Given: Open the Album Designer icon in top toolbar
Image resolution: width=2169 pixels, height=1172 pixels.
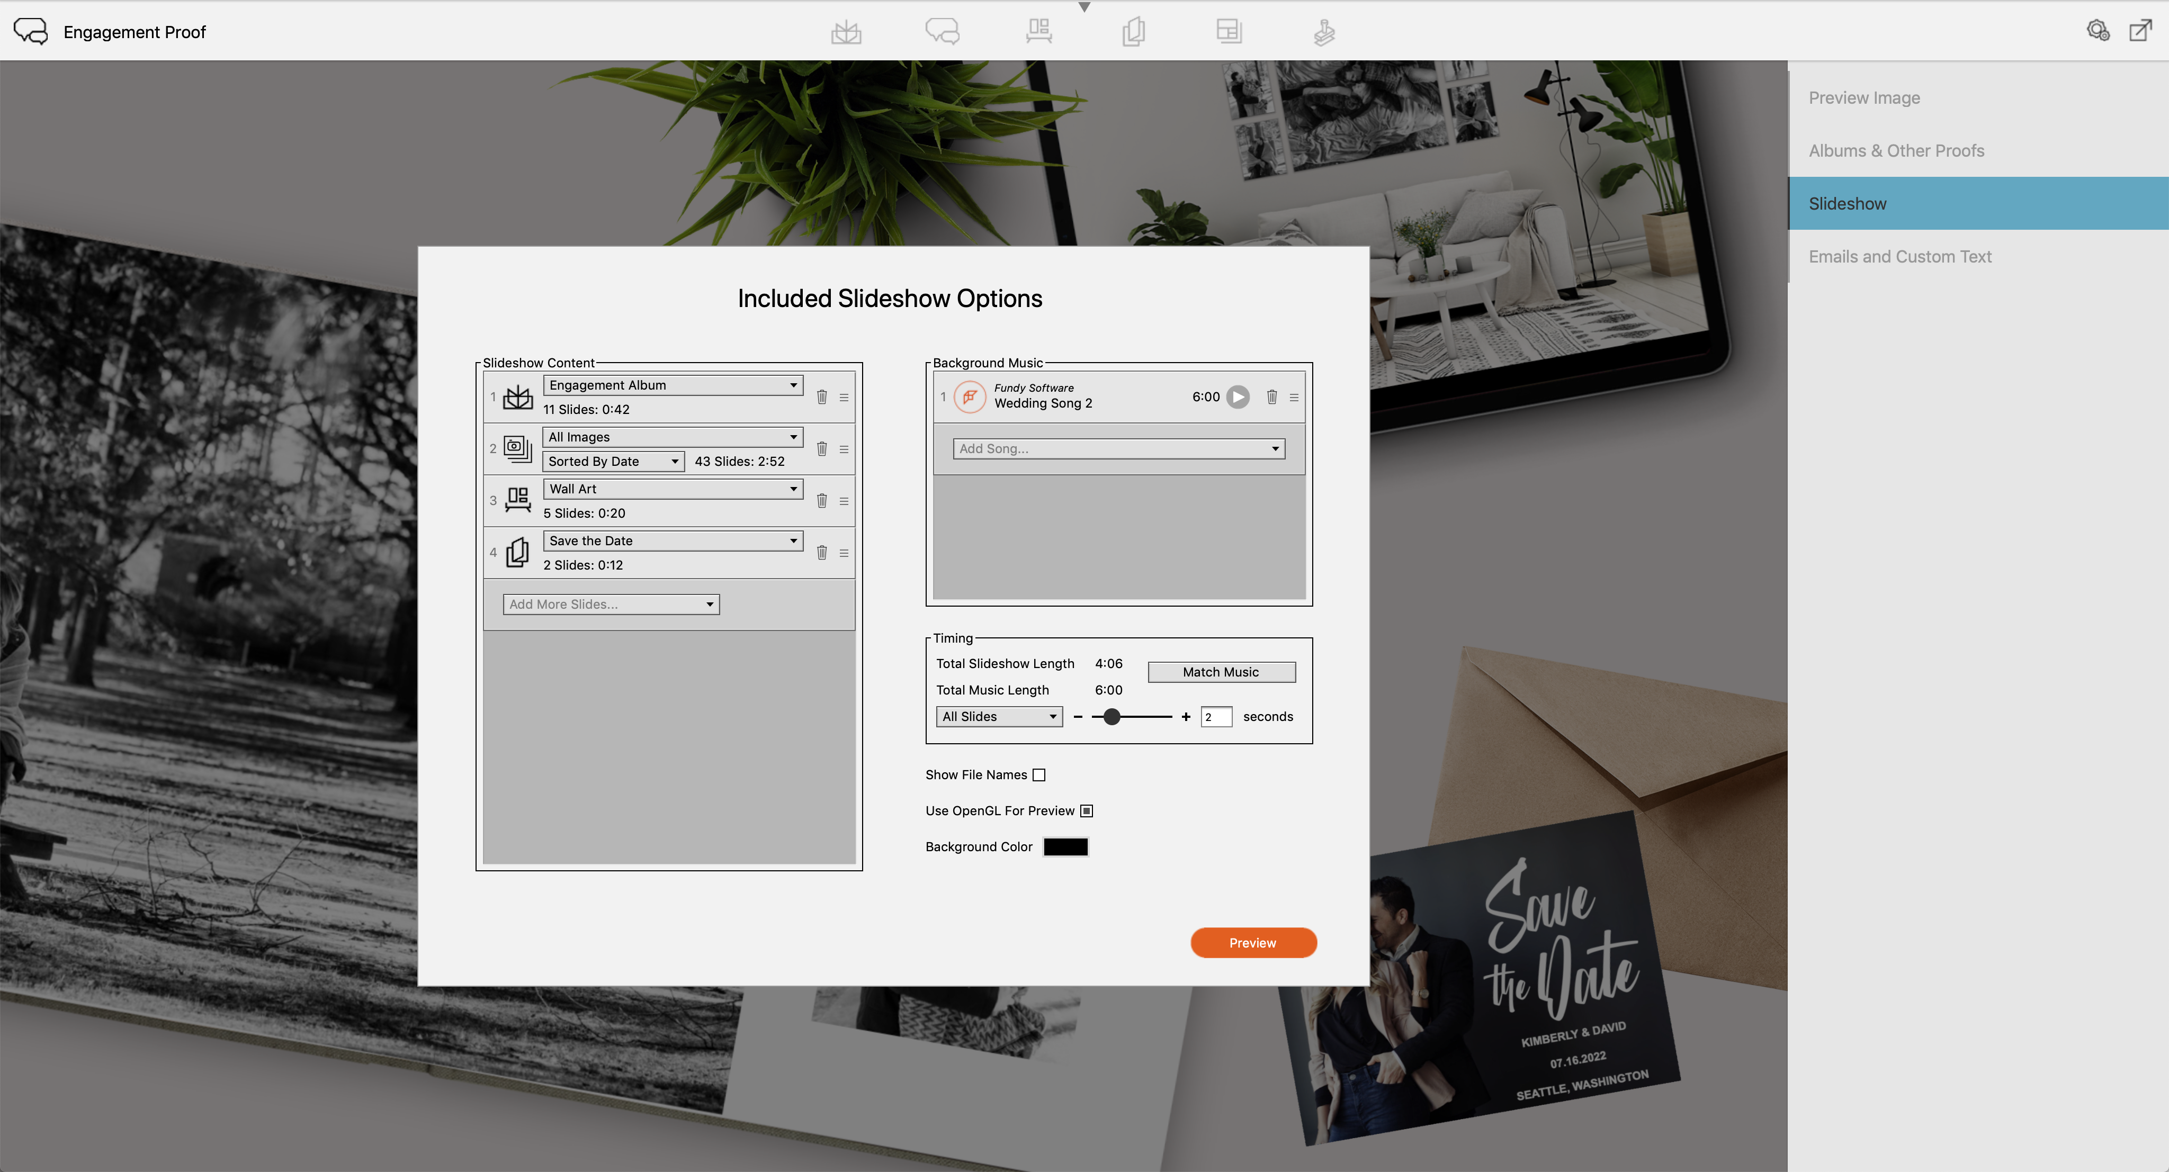Looking at the screenshot, I should coord(846,32).
